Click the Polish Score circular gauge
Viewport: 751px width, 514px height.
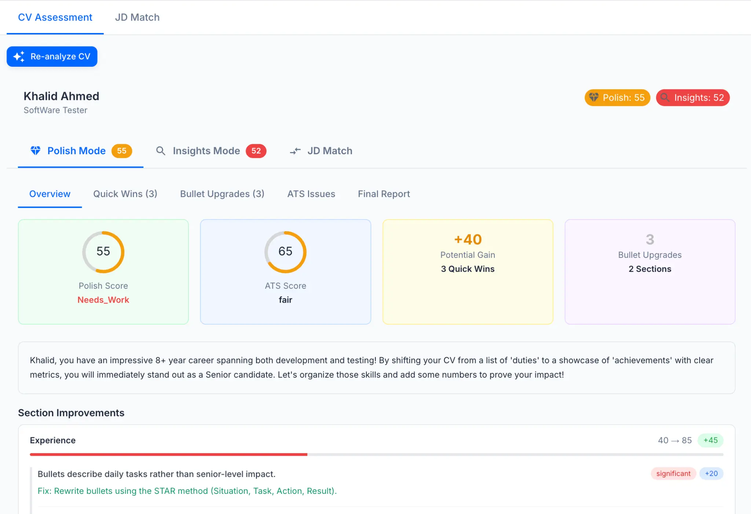point(103,252)
